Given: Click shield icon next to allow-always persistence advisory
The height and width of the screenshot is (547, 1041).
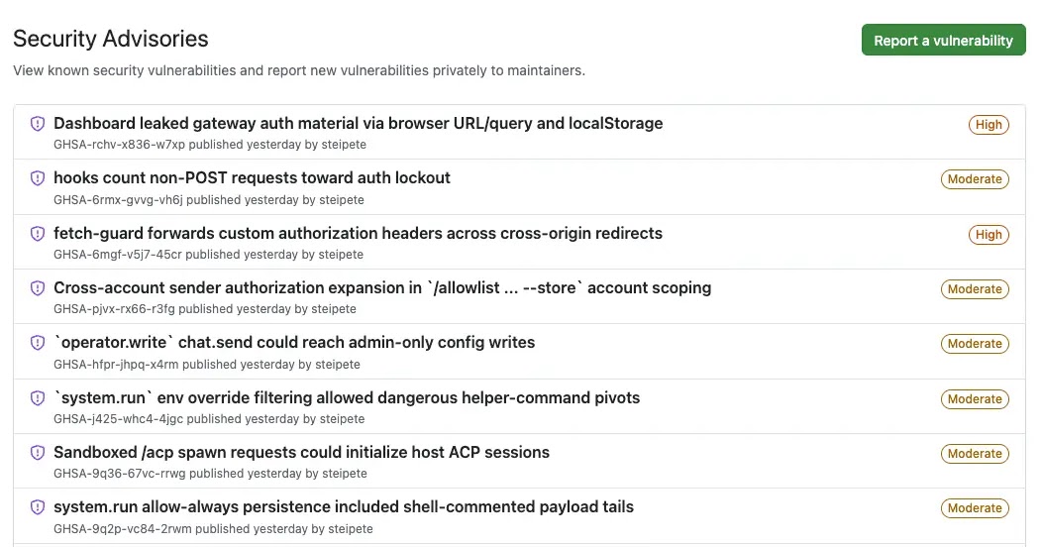Looking at the screenshot, I should coord(38,507).
